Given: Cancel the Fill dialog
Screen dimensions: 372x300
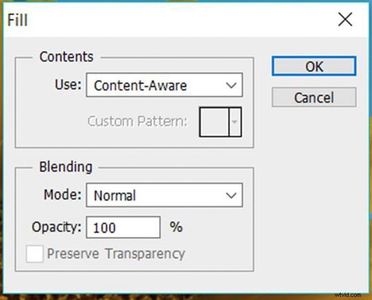Looking at the screenshot, I should click(314, 98).
